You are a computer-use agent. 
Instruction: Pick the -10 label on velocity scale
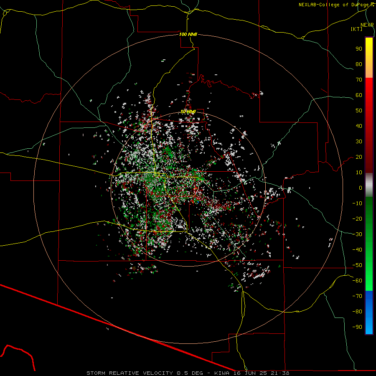tap(357, 203)
